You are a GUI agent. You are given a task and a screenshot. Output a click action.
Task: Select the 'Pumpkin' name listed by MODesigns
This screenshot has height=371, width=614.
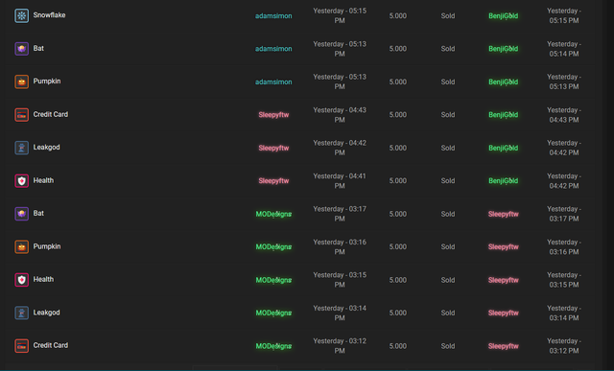pos(47,246)
